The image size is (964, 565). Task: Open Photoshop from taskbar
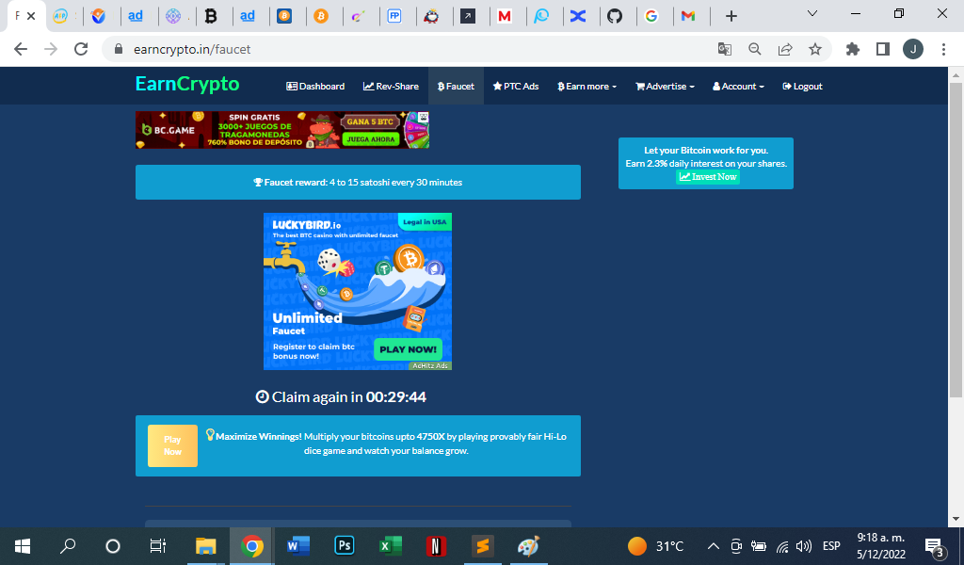[x=345, y=546]
